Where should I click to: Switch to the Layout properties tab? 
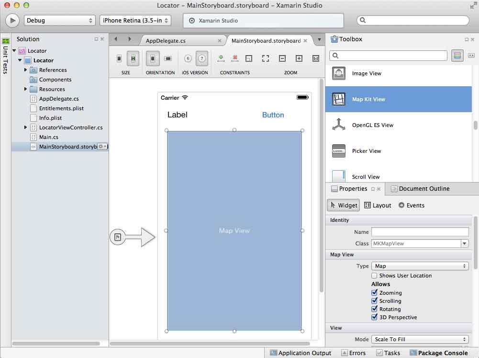coord(378,205)
